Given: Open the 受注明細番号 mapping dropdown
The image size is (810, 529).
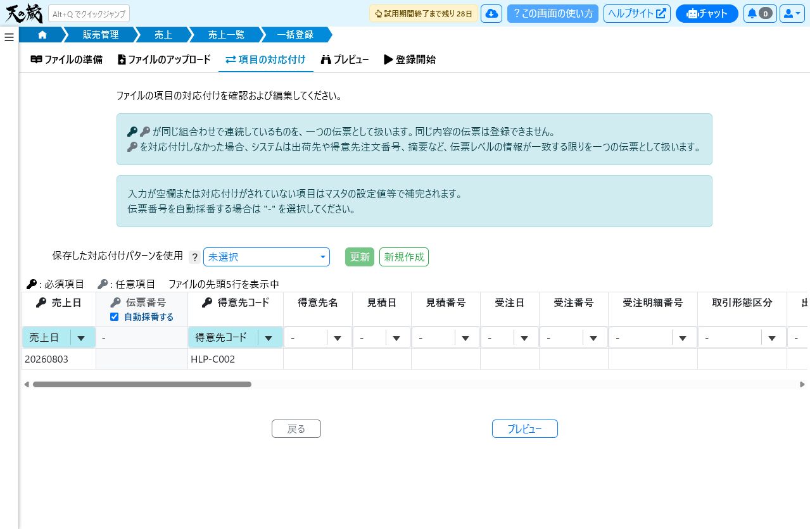Looking at the screenshot, I should (x=653, y=338).
